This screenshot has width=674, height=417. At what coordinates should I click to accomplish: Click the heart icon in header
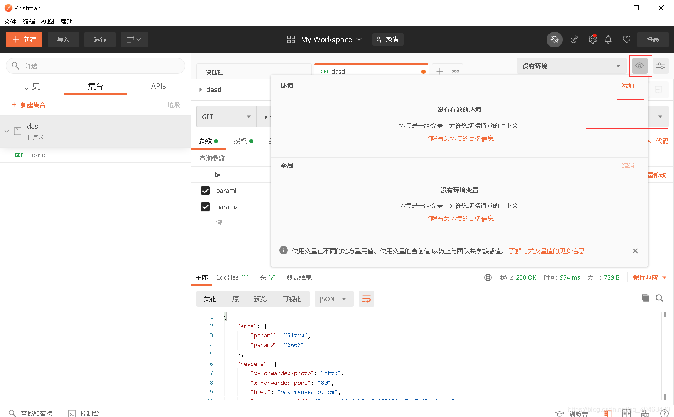pyautogui.click(x=627, y=39)
